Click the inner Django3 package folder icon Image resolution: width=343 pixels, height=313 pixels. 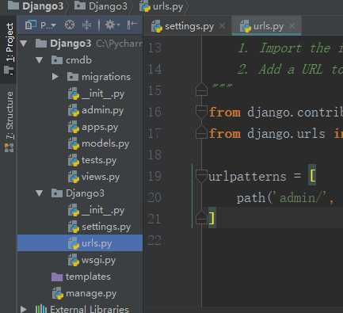(x=57, y=193)
